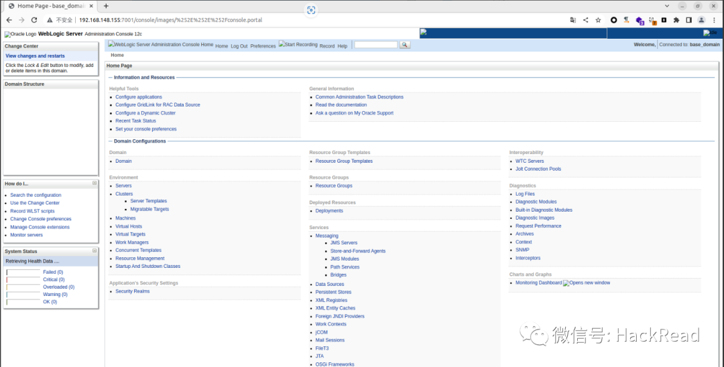Collapse the System Status panel
724x367 pixels.
(95, 251)
